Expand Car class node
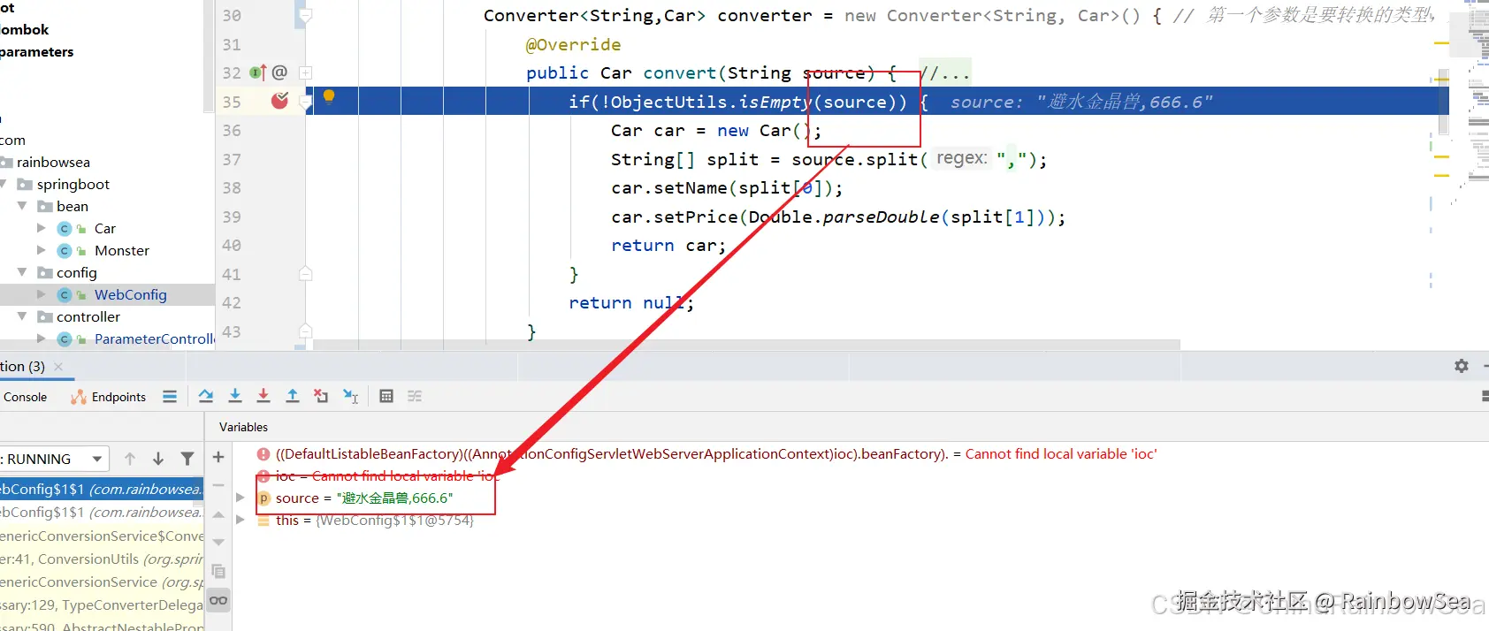Screen dimensions: 1489x631 [x=41, y=228]
